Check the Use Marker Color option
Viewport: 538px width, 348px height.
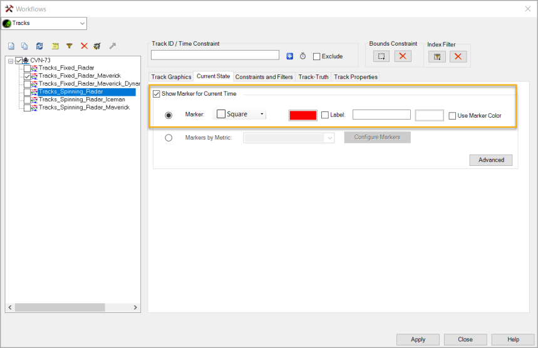coord(452,115)
